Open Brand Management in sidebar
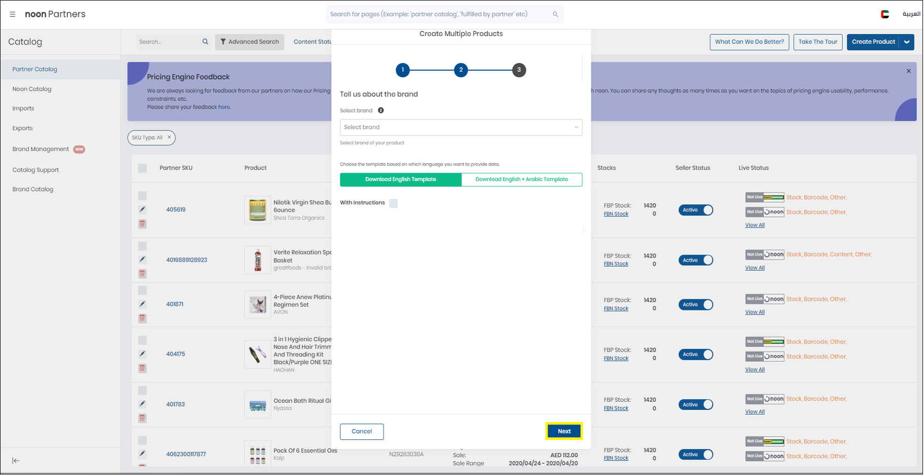The height and width of the screenshot is (475, 924). (41, 149)
